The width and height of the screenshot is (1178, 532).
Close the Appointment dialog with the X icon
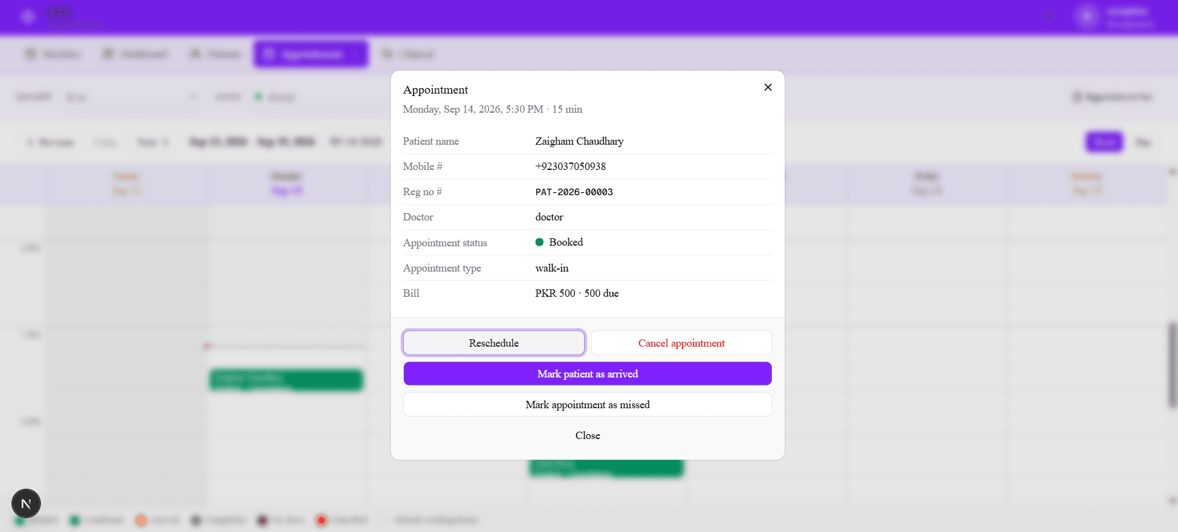point(767,87)
